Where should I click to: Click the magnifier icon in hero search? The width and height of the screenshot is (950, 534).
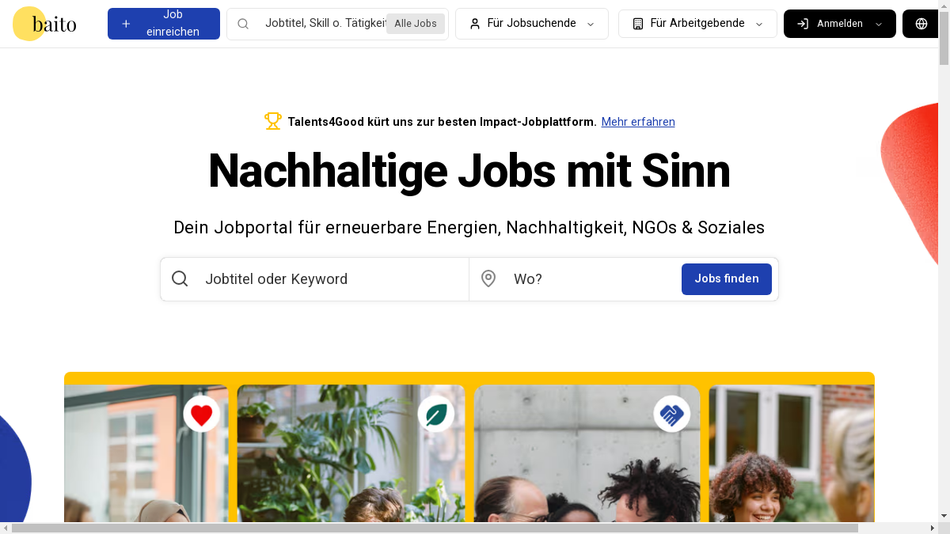pos(180,278)
